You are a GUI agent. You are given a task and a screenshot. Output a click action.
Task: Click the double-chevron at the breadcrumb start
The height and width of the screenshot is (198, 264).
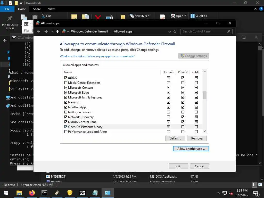[x=68, y=31]
